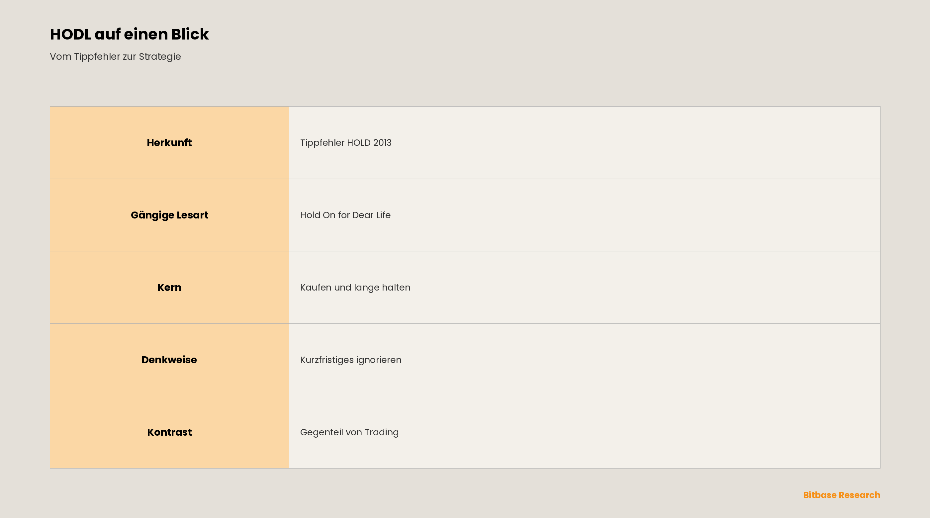Select the Kontrast label cell
The height and width of the screenshot is (518, 930).
click(x=169, y=432)
